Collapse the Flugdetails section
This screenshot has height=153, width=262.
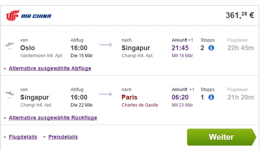pyautogui.click(x=23, y=137)
